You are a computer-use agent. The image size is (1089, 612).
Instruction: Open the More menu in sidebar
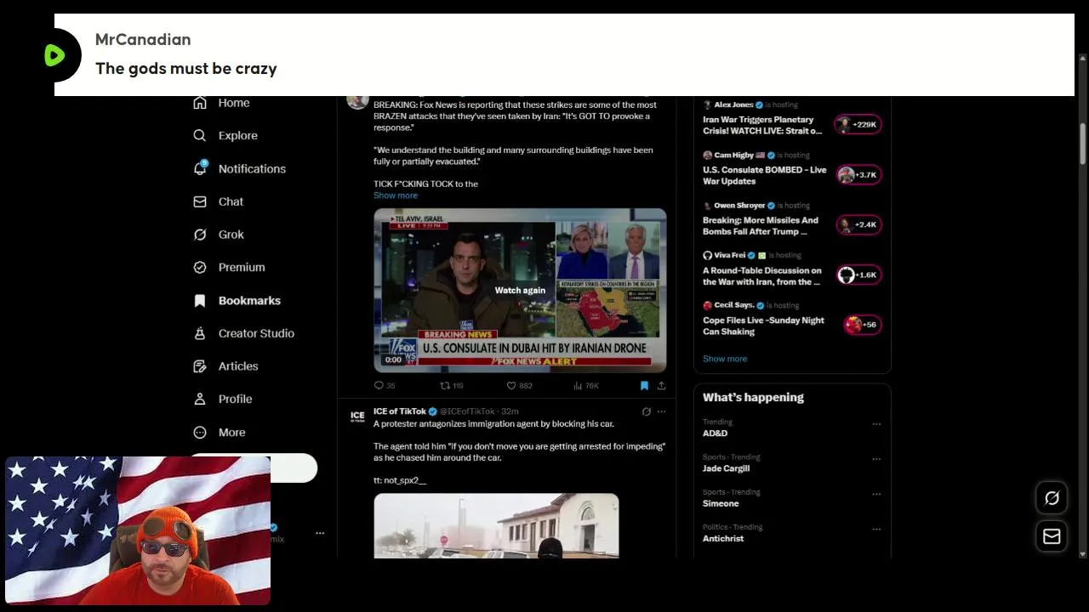(219, 432)
